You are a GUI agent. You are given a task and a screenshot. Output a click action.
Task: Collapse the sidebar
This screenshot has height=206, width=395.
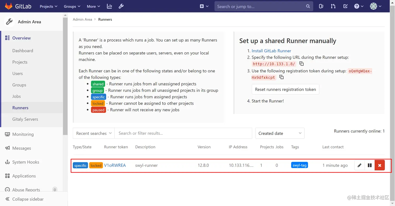click(24, 199)
